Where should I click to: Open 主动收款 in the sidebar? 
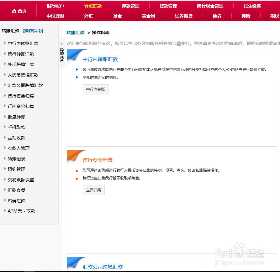pyautogui.click(x=16, y=138)
